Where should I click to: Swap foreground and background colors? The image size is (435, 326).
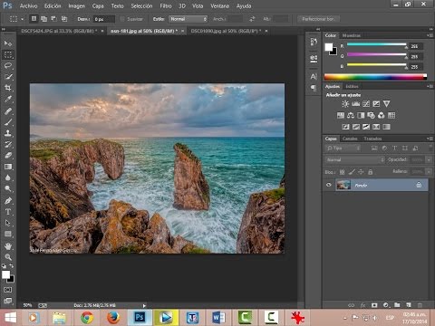click(11, 266)
